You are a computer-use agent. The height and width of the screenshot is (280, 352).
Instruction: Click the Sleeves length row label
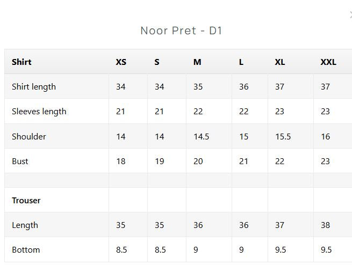pos(39,112)
